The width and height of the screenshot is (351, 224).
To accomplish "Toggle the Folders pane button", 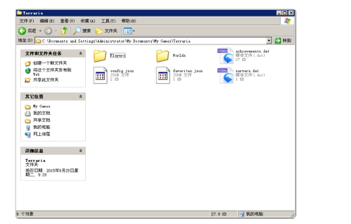I will pos(106,31).
